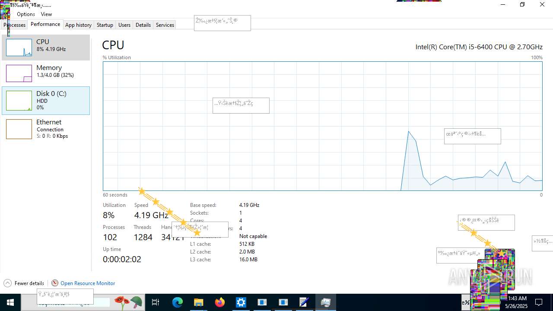Launch Microsoft Edge from the taskbar
Image resolution: width=553 pixels, height=311 pixels.
pos(177,302)
